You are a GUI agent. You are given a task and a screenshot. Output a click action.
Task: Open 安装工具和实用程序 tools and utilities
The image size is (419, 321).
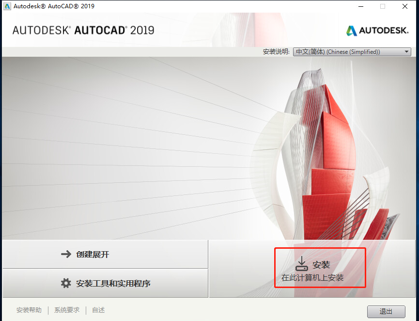105,283
